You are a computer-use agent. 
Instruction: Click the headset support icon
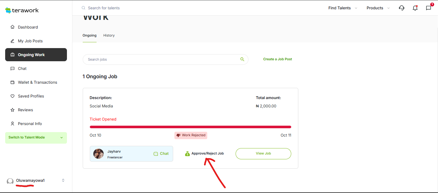401,8
